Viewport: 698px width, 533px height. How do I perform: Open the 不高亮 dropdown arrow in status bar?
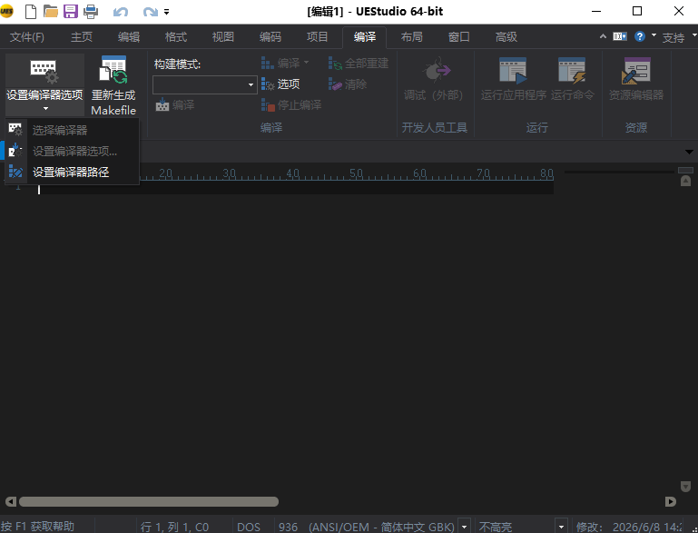[561, 528]
